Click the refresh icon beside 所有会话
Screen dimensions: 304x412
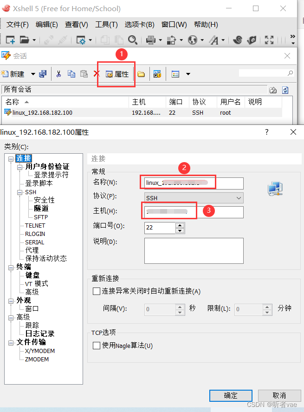[285, 90]
